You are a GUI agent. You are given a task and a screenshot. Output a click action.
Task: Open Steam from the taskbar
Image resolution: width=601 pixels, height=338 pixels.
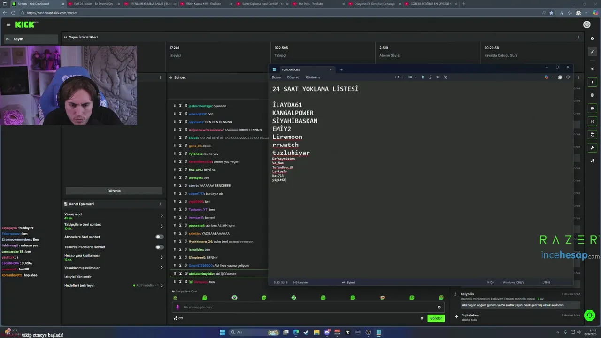tap(306, 332)
